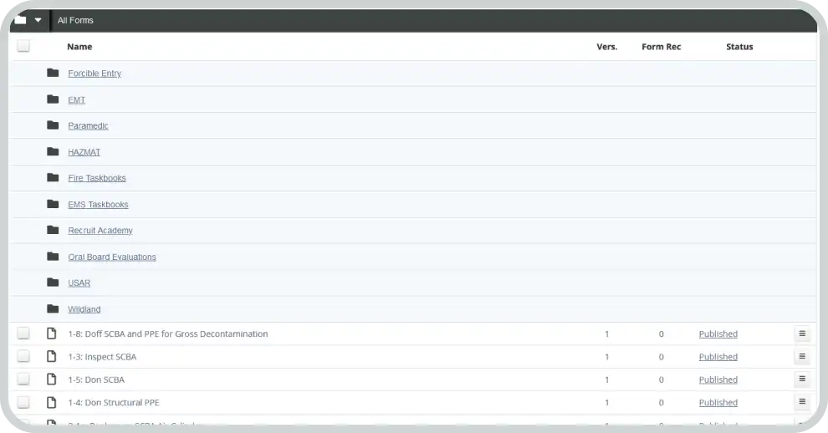Click the folder icon beside Recruit Academy
This screenshot has width=828, height=433.
click(x=53, y=230)
